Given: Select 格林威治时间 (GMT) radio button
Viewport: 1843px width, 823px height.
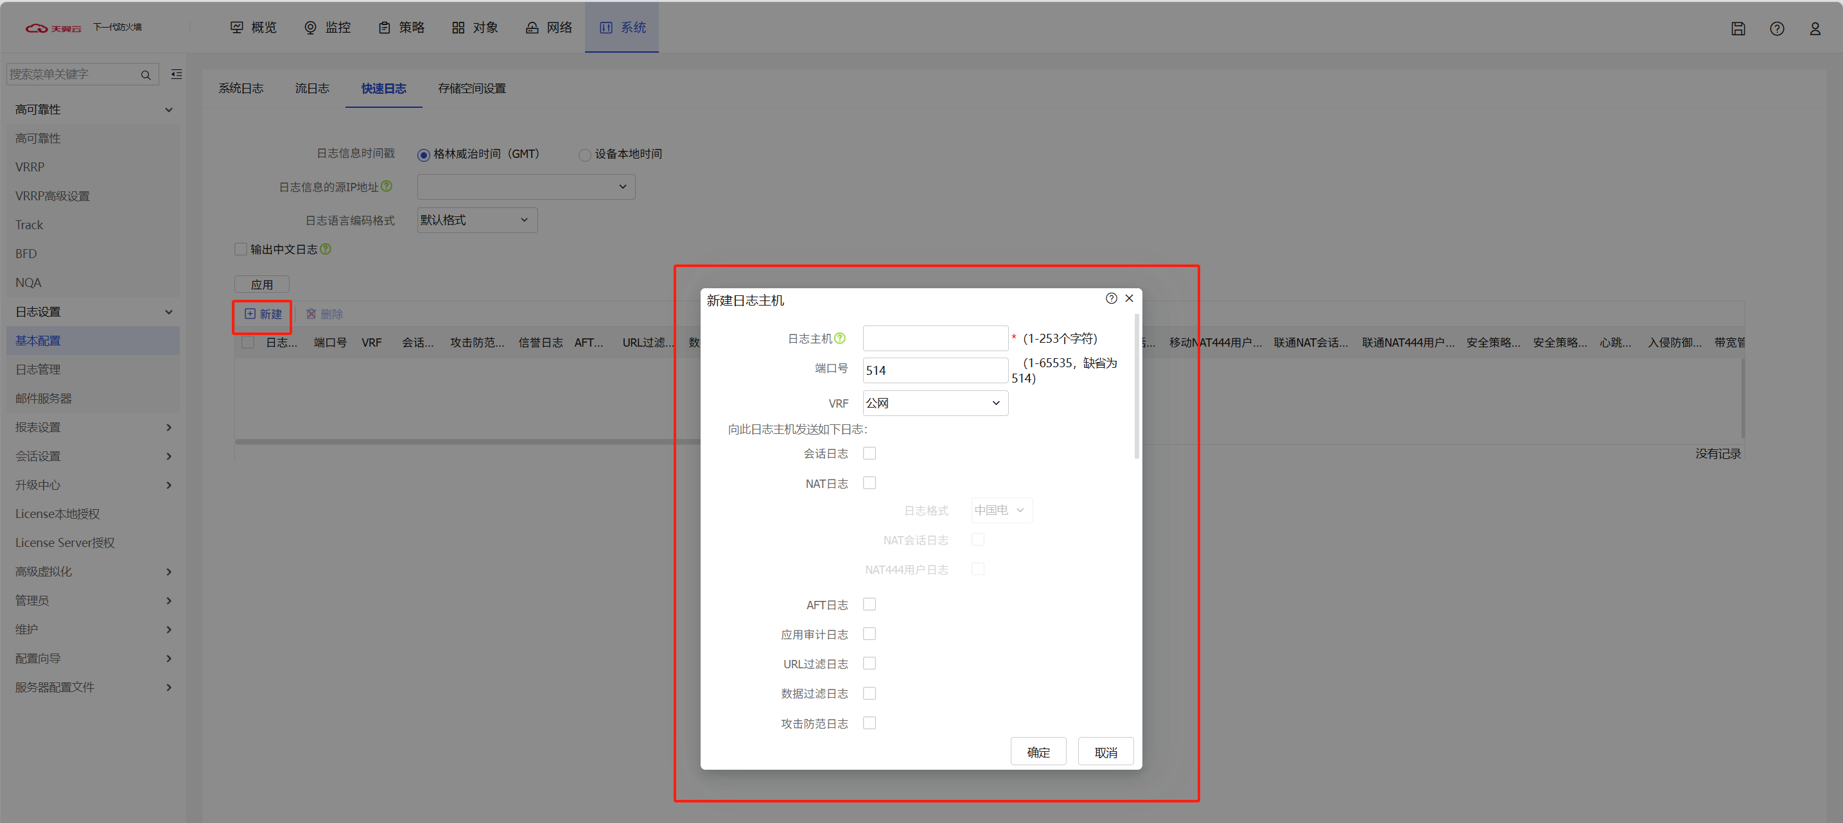Looking at the screenshot, I should 424,155.
